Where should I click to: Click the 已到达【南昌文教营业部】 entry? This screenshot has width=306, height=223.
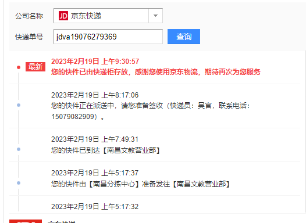pyautogui.click(x=106, y=150)
